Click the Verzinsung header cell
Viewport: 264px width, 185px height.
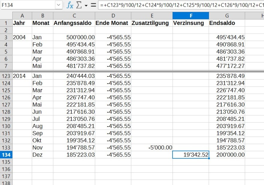tap(191, 23)
